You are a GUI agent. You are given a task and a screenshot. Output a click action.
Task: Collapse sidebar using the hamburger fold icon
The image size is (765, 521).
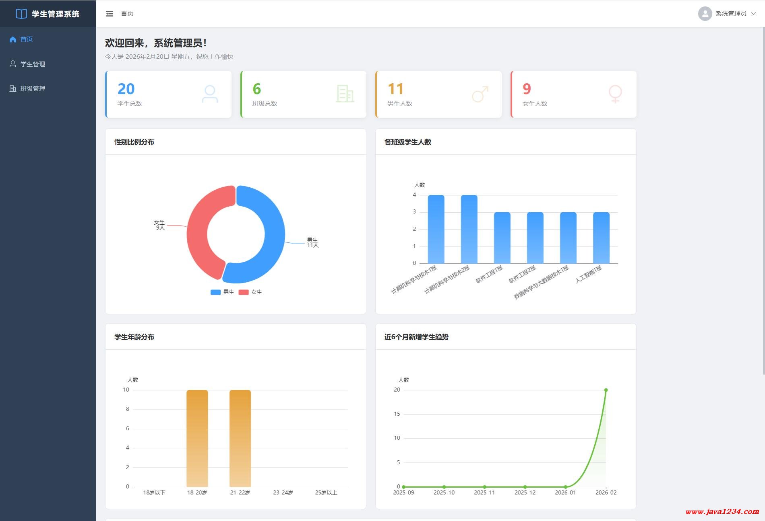110,14
